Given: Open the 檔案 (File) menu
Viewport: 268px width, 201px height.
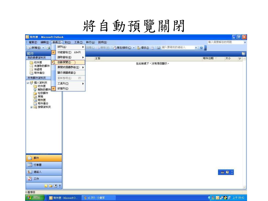Looking at the screenshot, I should [33, 42].
